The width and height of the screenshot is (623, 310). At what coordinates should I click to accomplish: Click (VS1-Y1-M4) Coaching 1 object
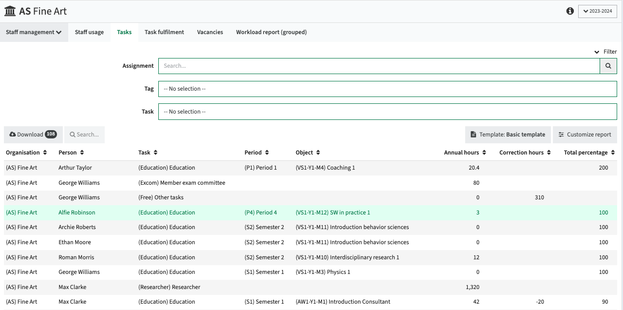click(325, 168)
